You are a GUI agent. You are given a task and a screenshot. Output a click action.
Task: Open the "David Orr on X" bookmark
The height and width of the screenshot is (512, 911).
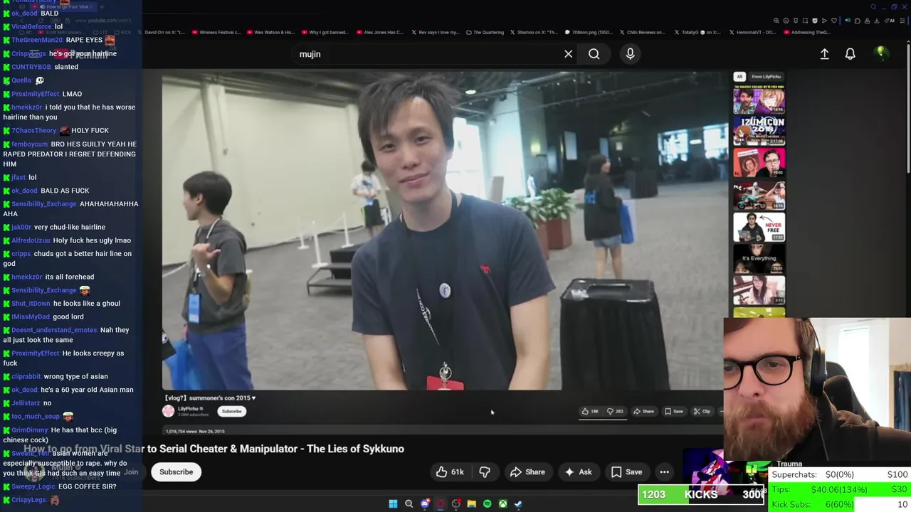tap(160, 32)
